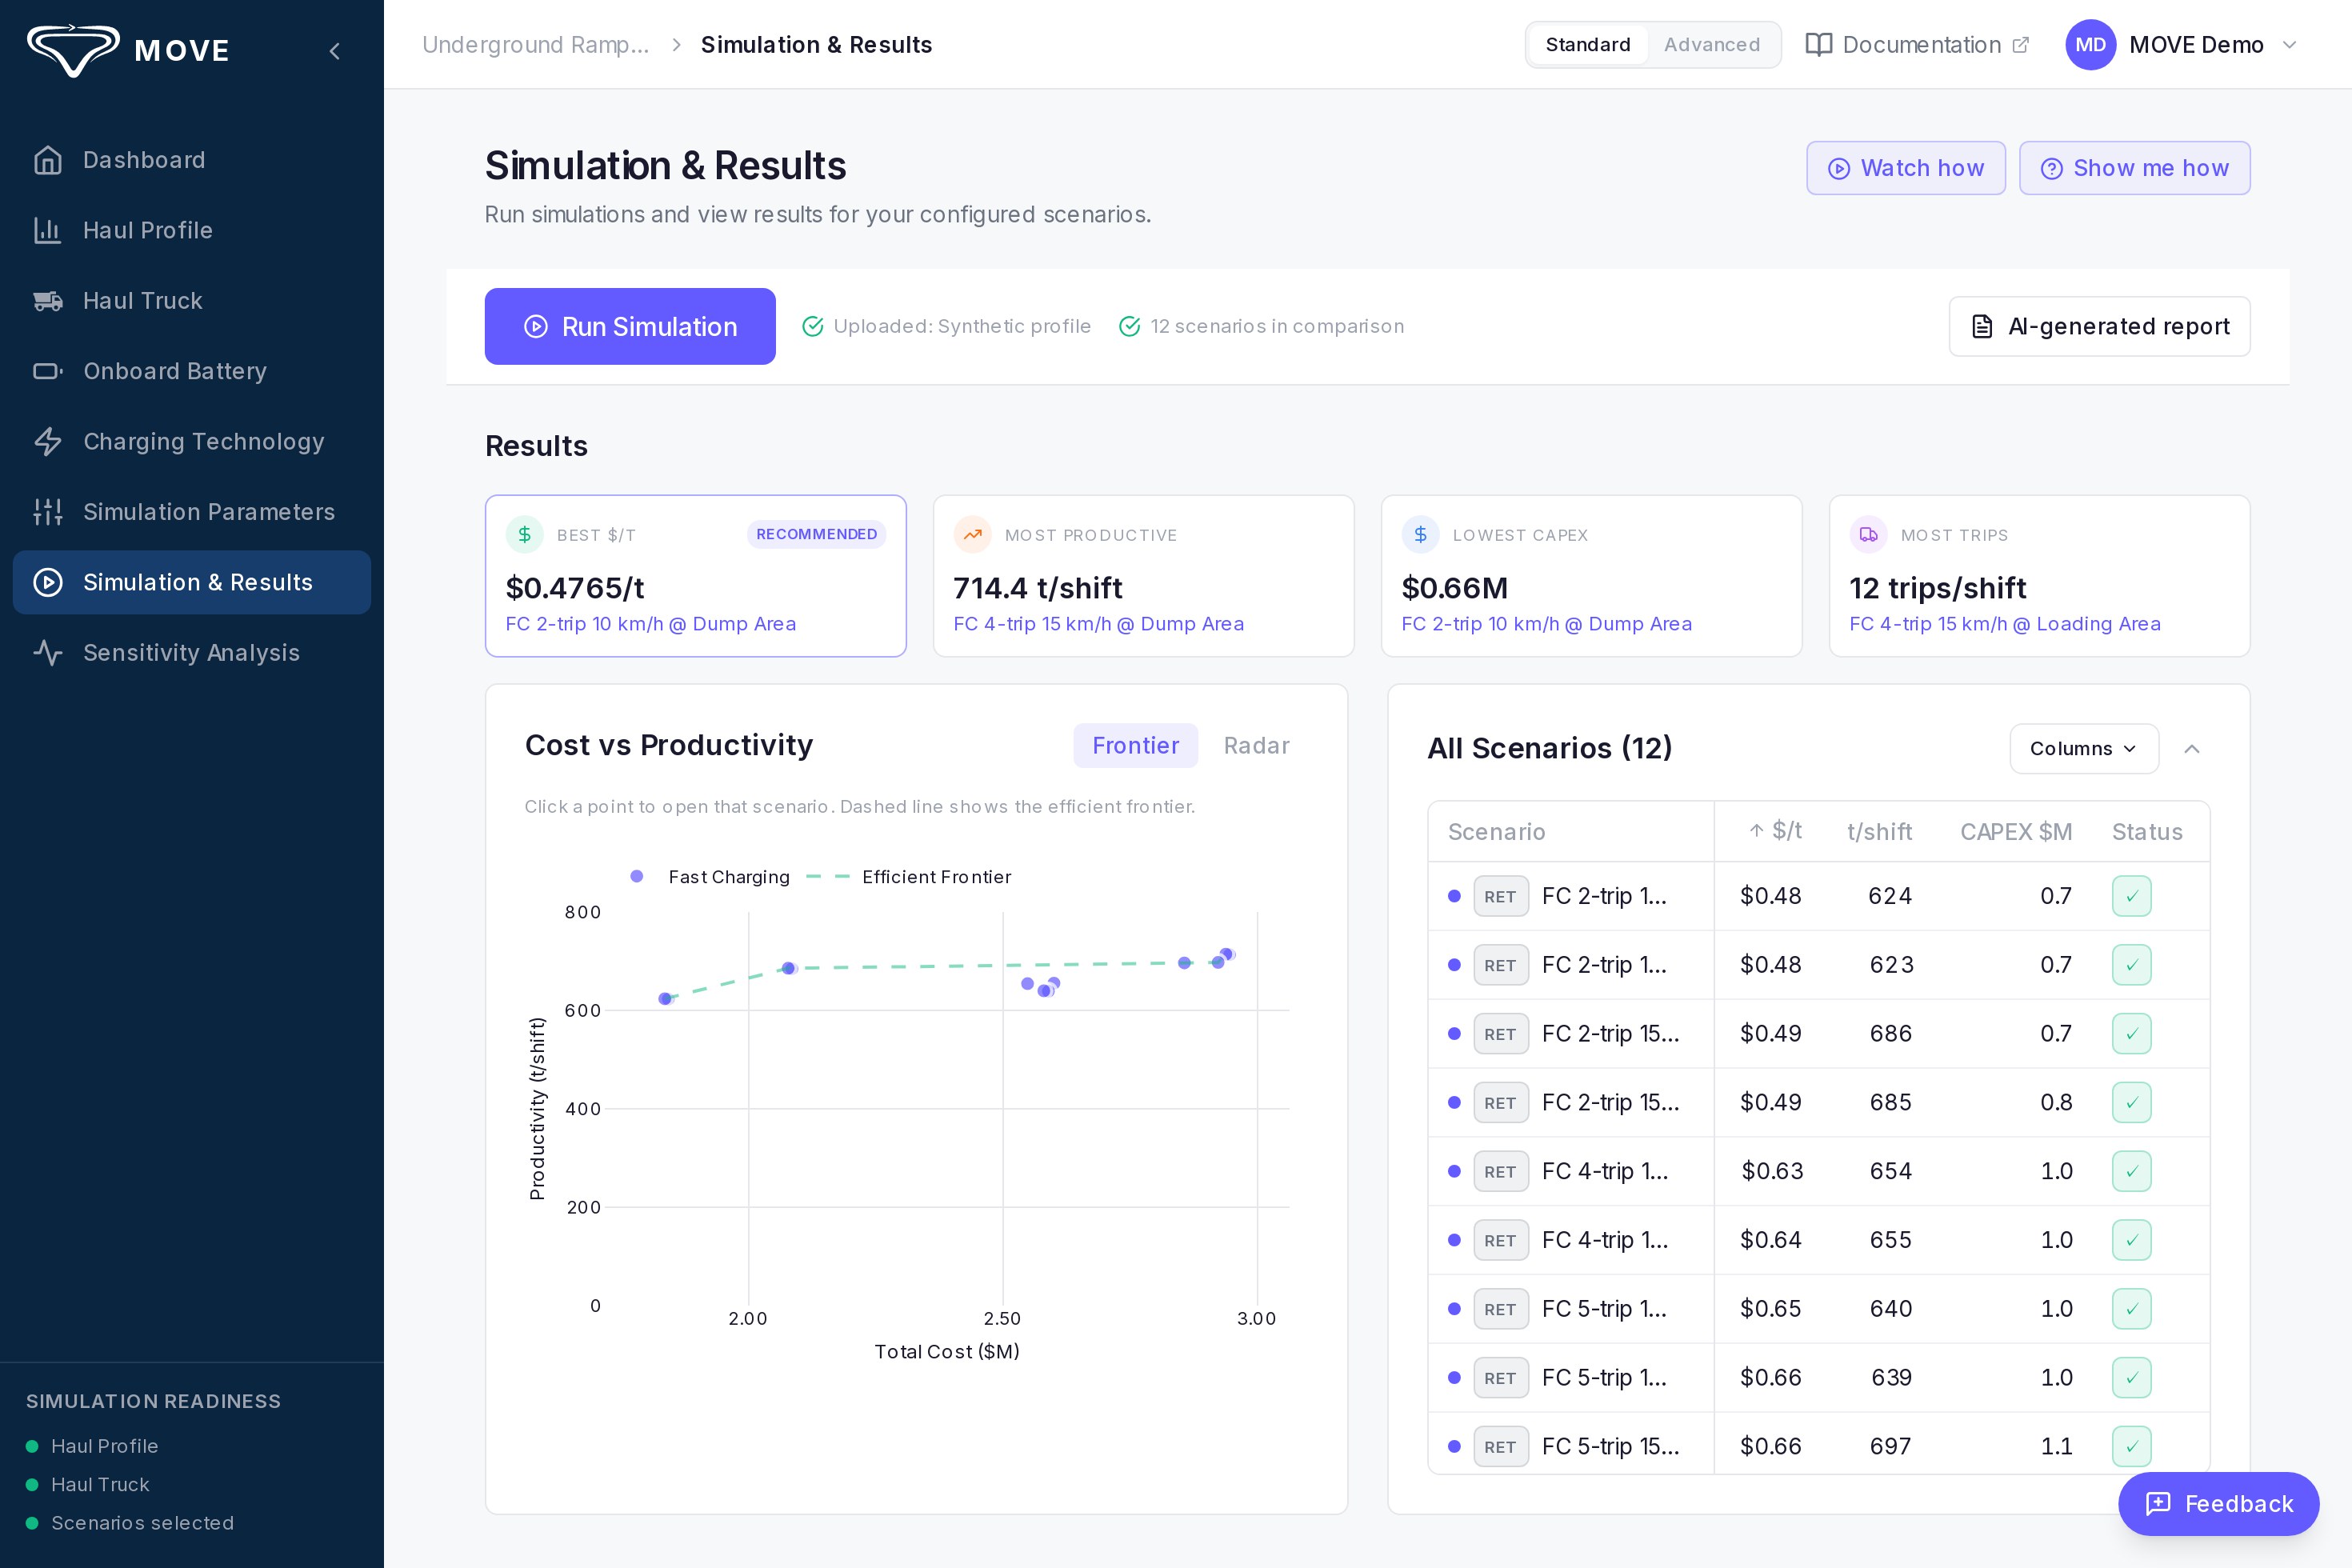This screenshot has height=1568, width=2352.
Task: Click the Sensitivity Analysis pulse icon
Action: tap(48, 653)
